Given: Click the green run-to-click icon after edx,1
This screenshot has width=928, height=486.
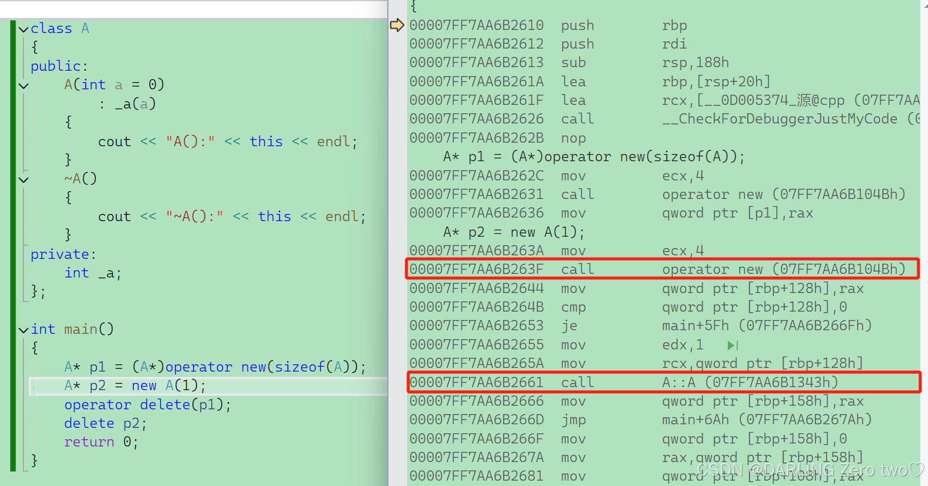Looking at the screenshot, I should click(732, 346).
